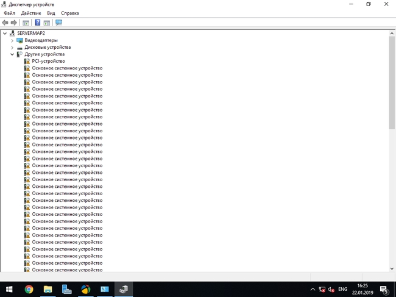This screenshot has height=297, width=396.
Task: Click the Видеоадаптеры display adapter icon
Action: [x=19, y=40]
